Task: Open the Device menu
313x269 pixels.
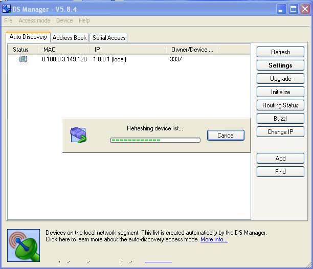Action: click(x=64, y=20)
